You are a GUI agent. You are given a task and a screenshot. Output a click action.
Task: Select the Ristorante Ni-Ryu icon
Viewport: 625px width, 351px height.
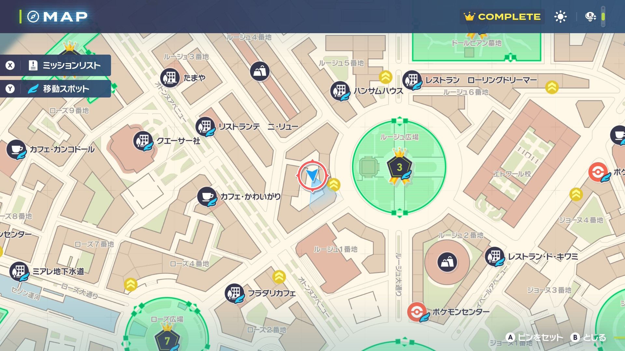205,126
